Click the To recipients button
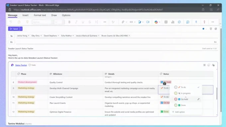 click(11, 36)
